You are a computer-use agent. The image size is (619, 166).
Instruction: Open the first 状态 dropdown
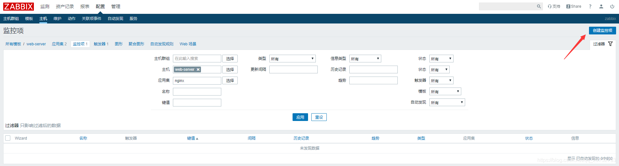(x=441, y=59)
